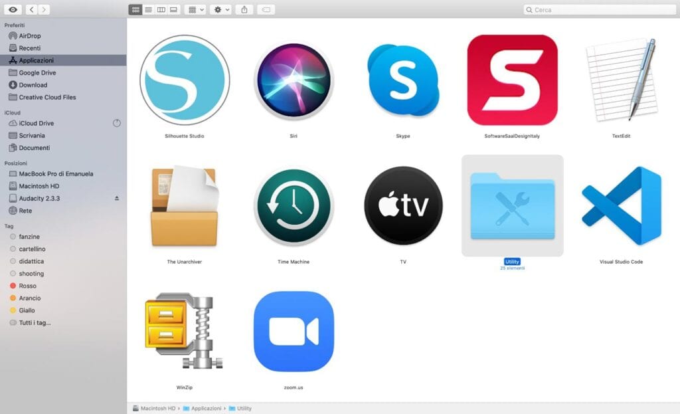Launch the zoom.us app icon

click(x=294, y=331)
